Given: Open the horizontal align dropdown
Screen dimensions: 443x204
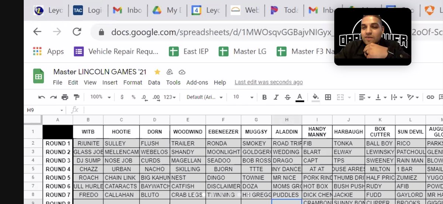Looking at the screenshot, I should click(x=364, y=97).
